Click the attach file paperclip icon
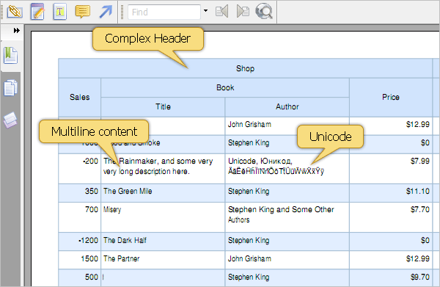Viewport: 440px width, 287px height. click(x=15, y=12)
